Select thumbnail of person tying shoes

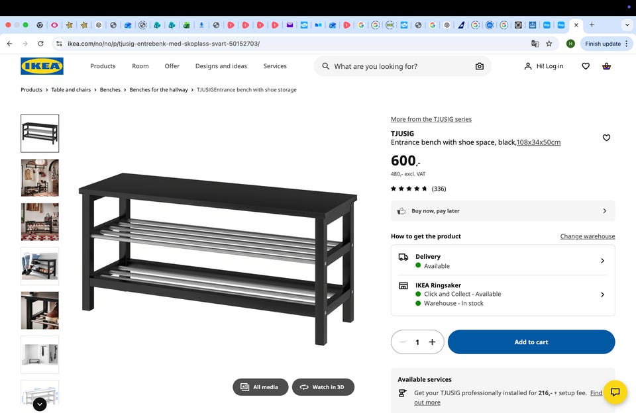[x=40, y=266]
